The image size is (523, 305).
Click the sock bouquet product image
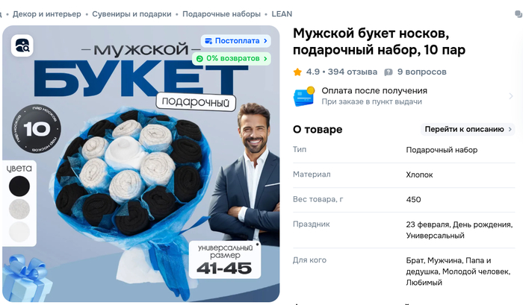pyautogui.click(x=141, y=164)
